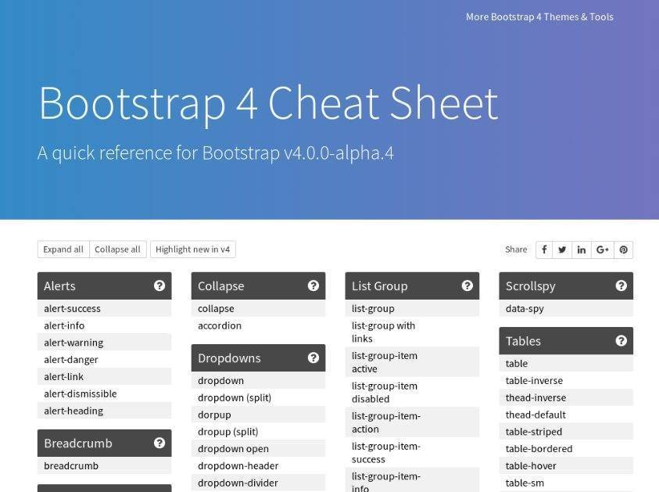The image size is (659, 492).
Task: Select the collapse item
Action: point(258,308)
